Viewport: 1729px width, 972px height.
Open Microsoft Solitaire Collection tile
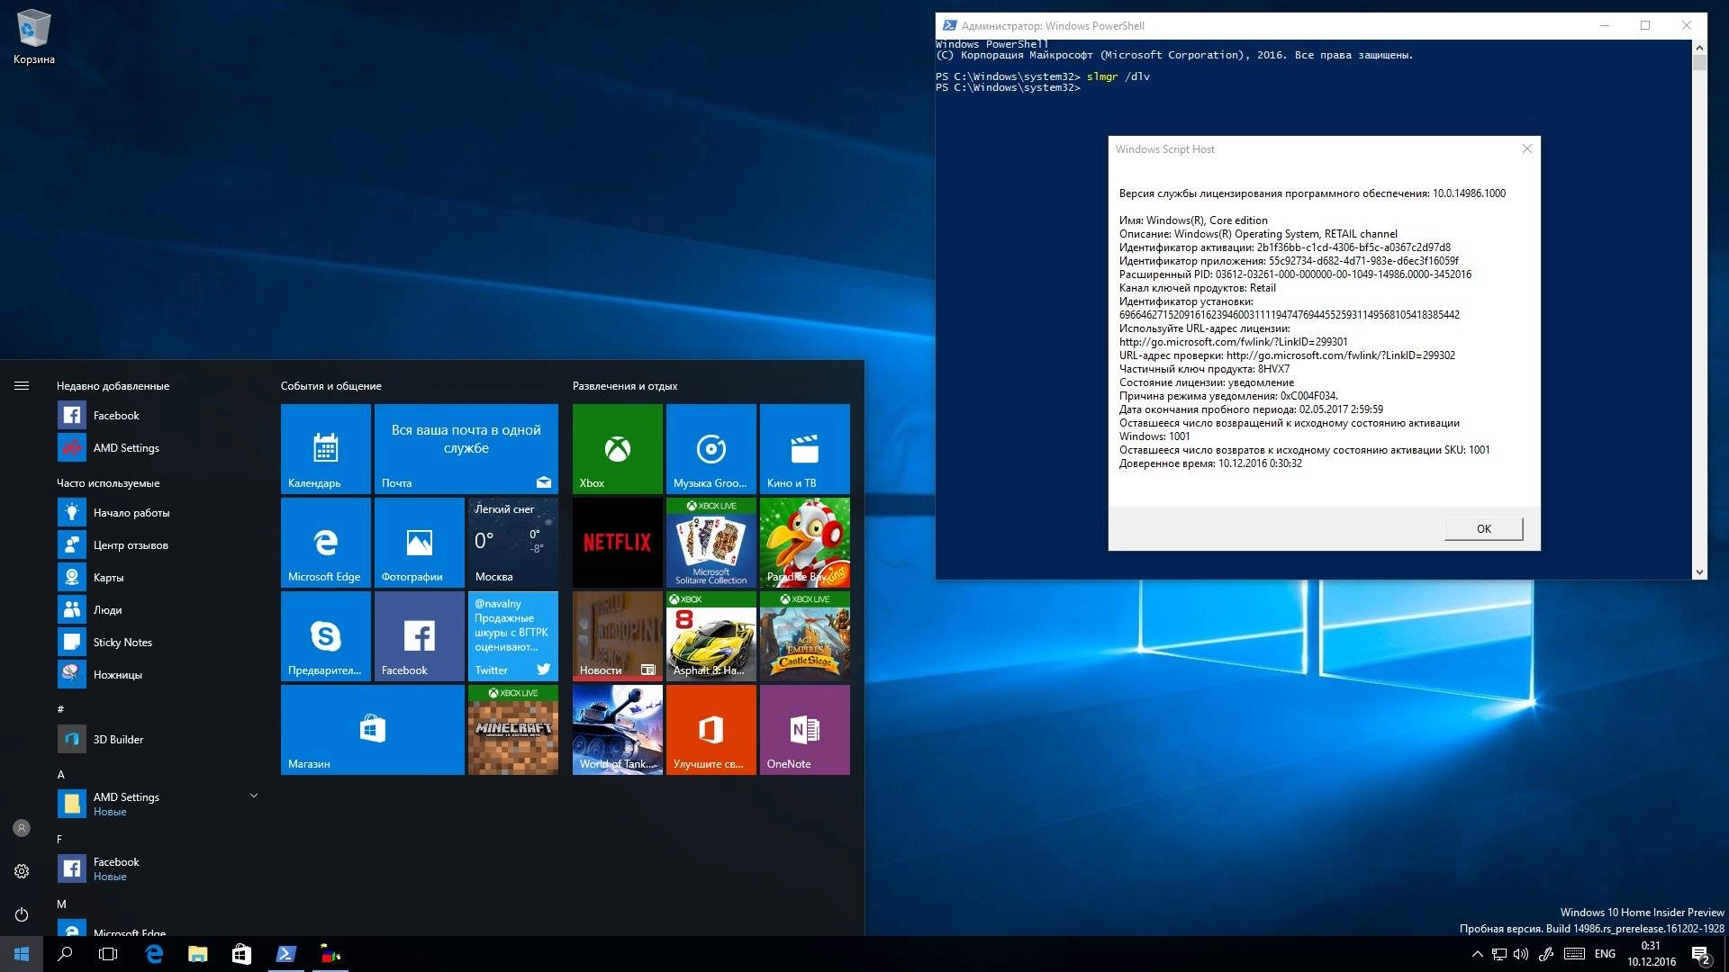click(x=711, y=543)
